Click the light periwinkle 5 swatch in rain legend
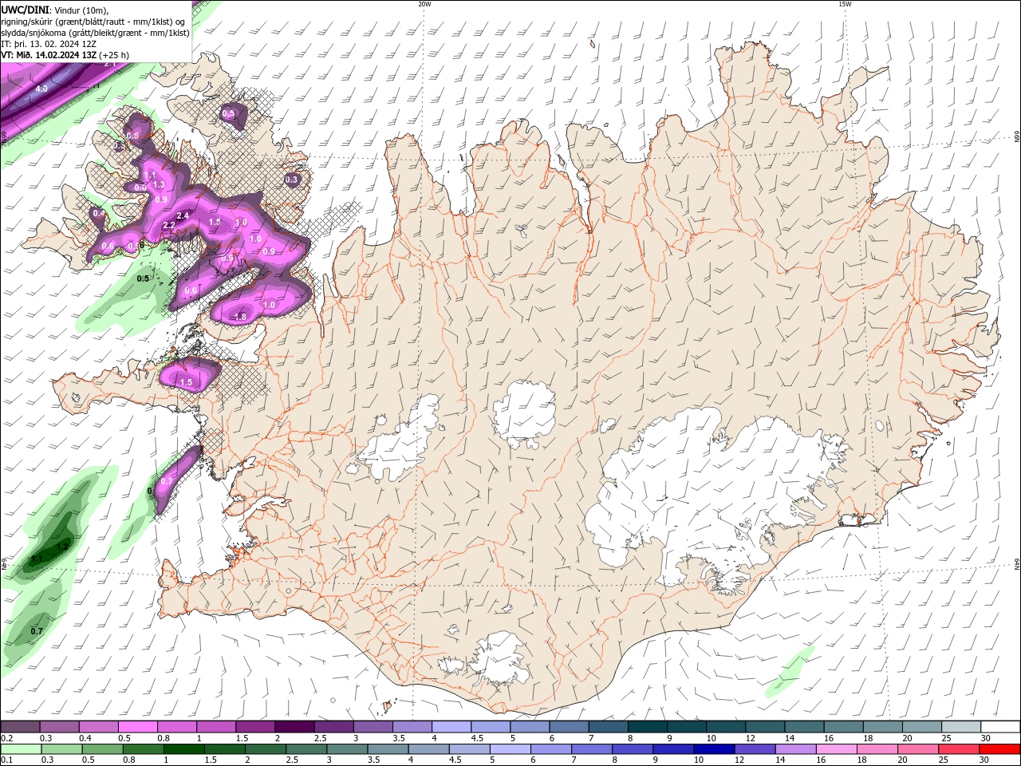Screen dimensions: 1021x766 [x=510, y=749]
